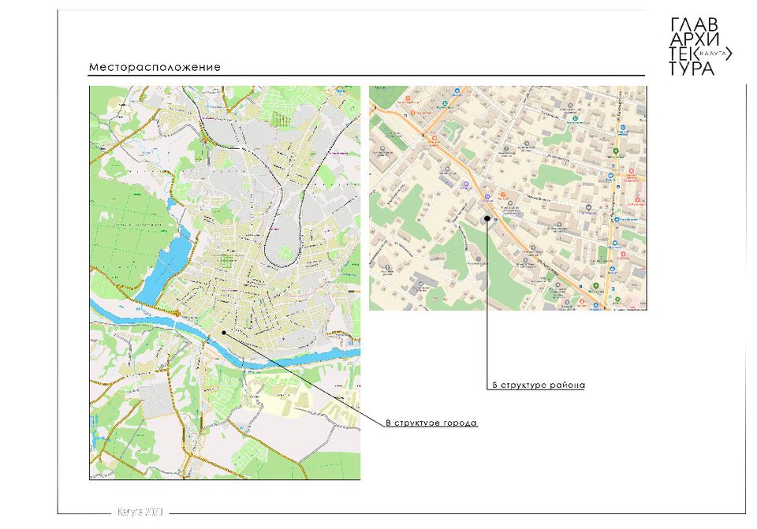This screenshot has height=529, width=757.
Task: Click the 'В структуре города' label
Action: (431, 423)
